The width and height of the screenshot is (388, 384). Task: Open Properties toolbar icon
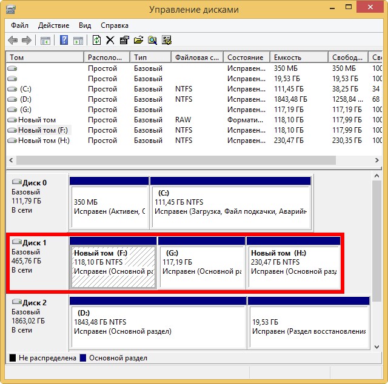click(x=124, y=40)
